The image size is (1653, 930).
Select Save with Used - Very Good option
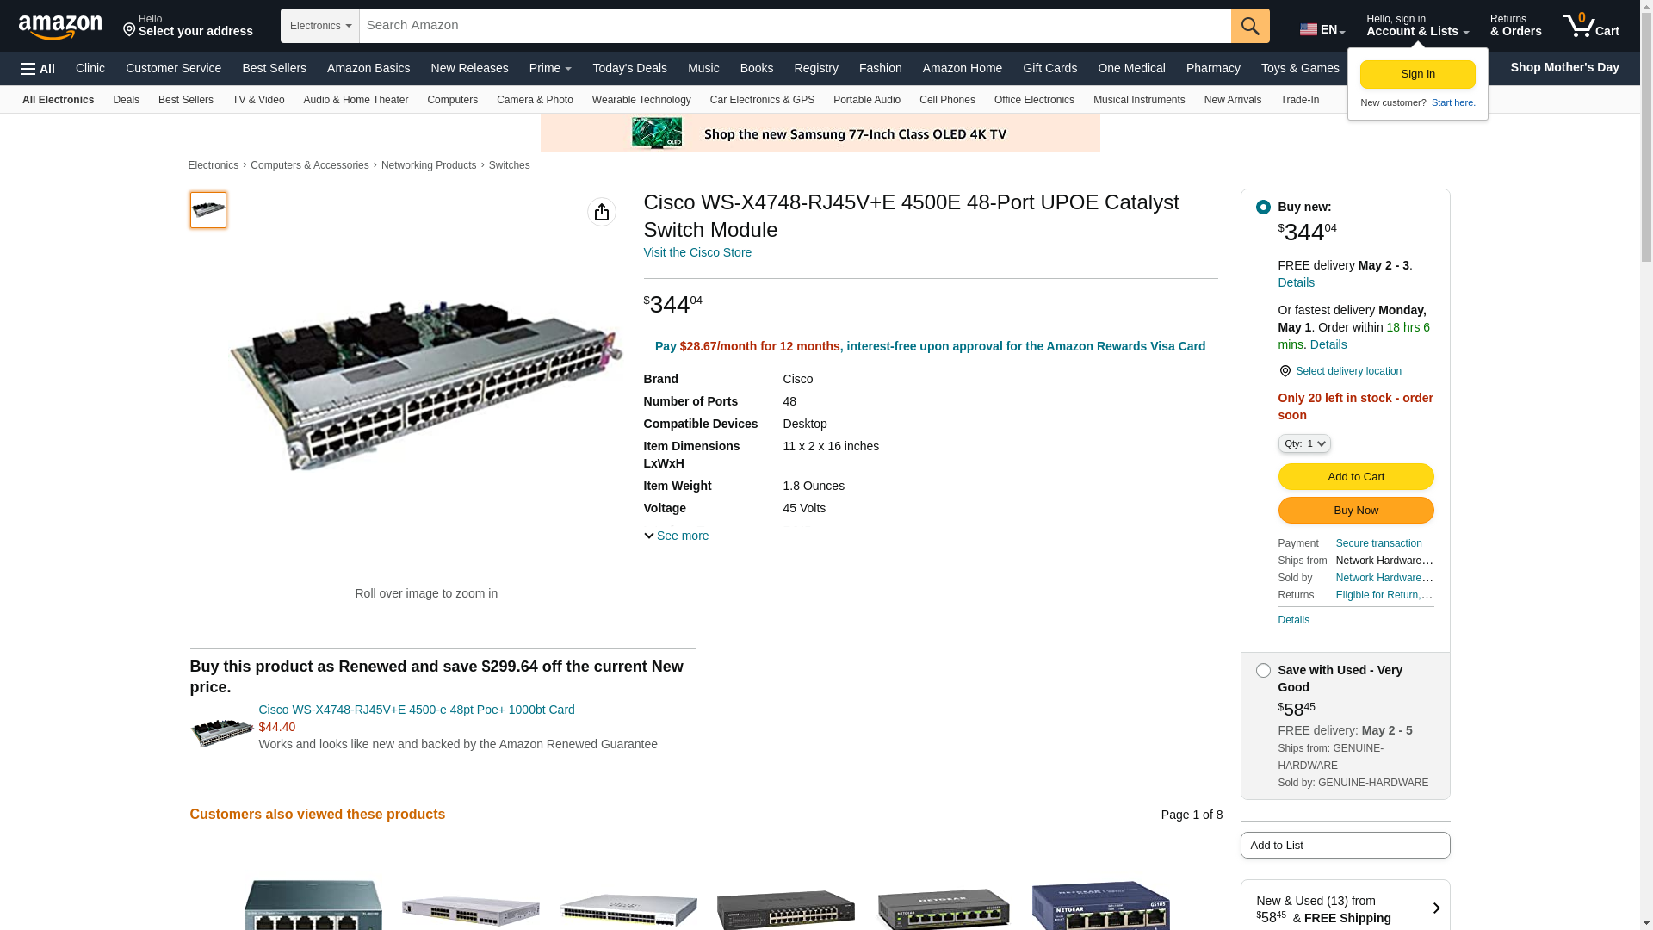click(1263, 671)
